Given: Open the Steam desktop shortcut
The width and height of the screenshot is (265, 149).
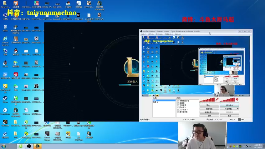Looking at the screenshot, I should click(x=5, y=99).
